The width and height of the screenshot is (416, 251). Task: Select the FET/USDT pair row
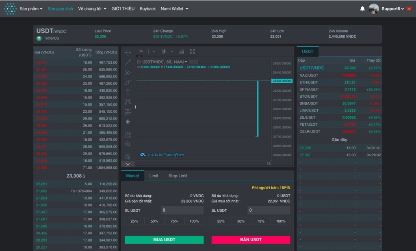click(x=339, y=124)
